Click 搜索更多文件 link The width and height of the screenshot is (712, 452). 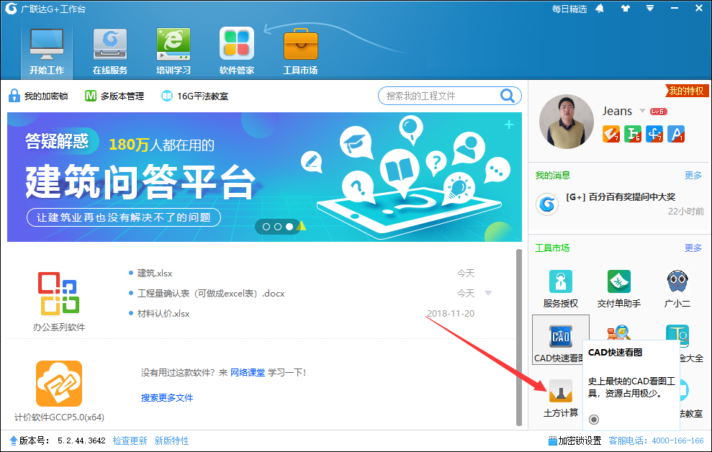pos(166,397)
